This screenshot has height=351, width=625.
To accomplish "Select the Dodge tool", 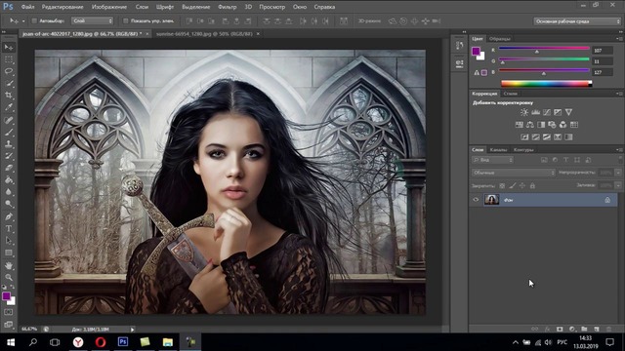I will point(9,204).
